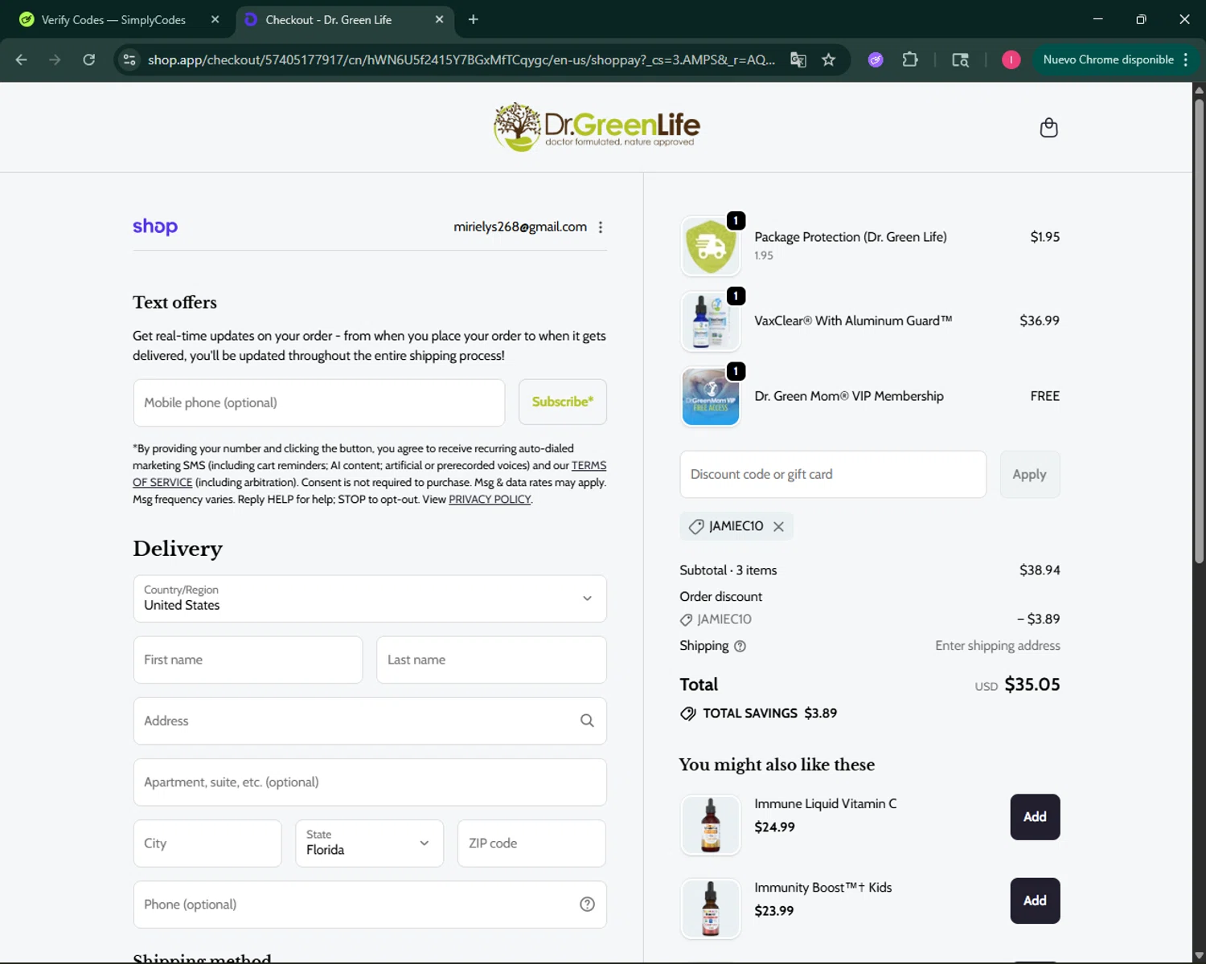Close the Verify Codes SimplyCodes tab
The image size is (1206, 964).
point(215,19)
